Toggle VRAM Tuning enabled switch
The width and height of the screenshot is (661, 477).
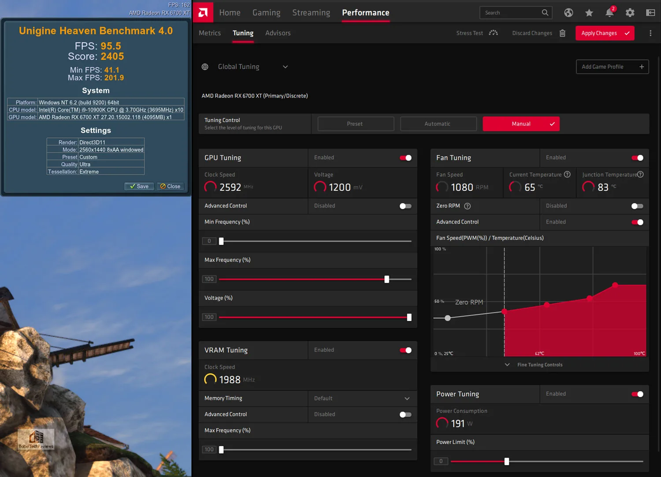(405, 350)
